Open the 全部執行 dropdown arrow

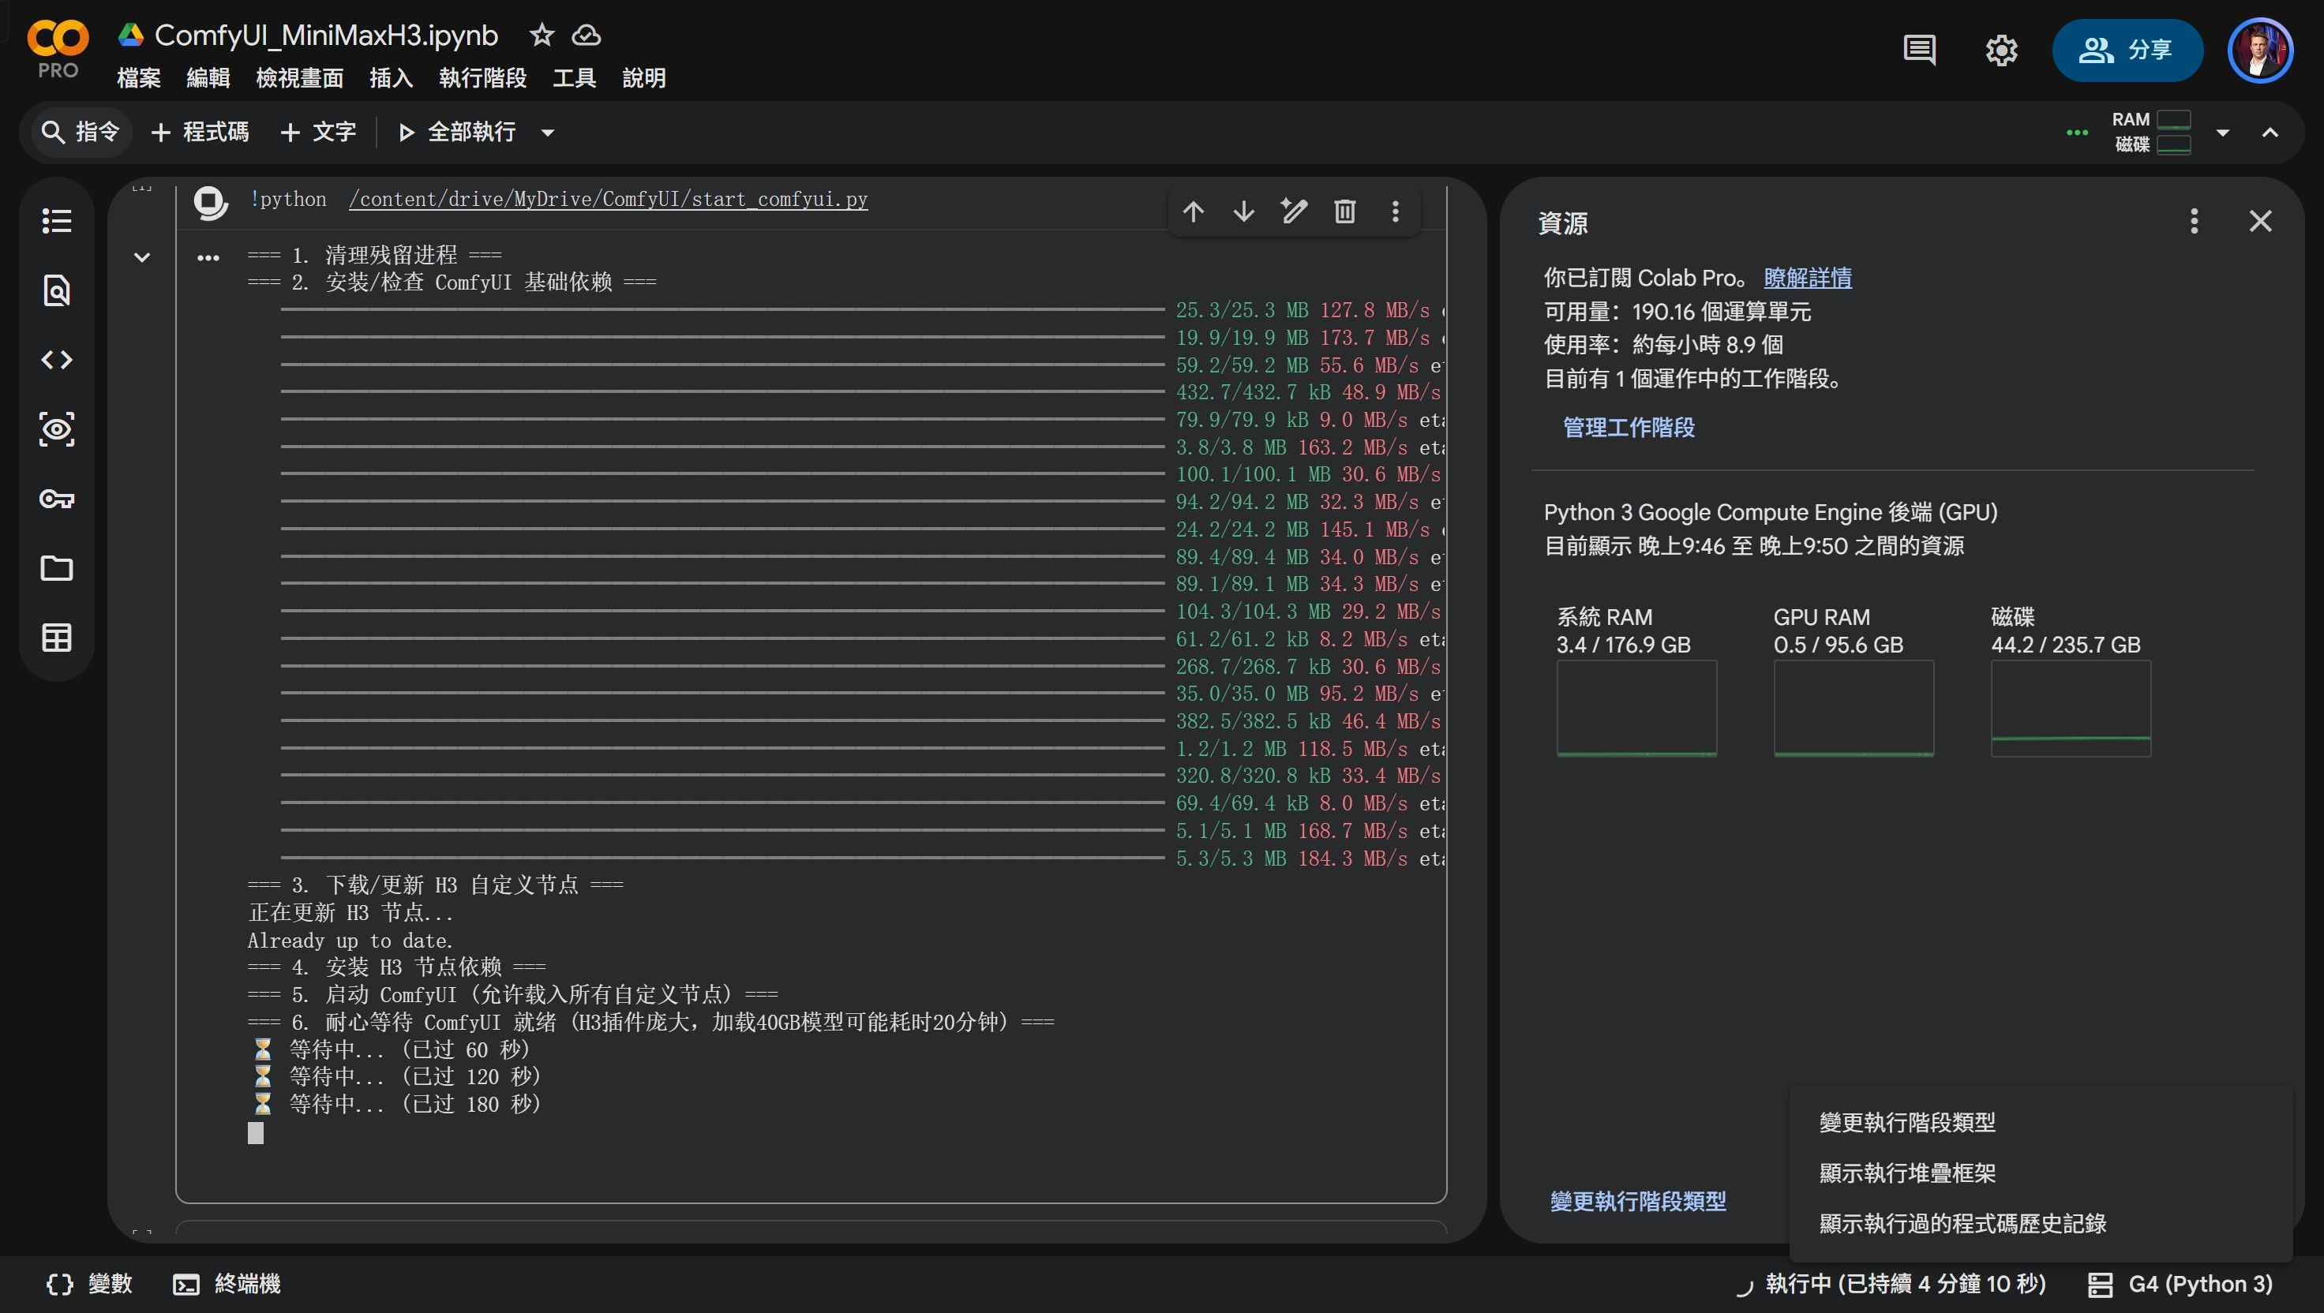click(x=548, y=133)
